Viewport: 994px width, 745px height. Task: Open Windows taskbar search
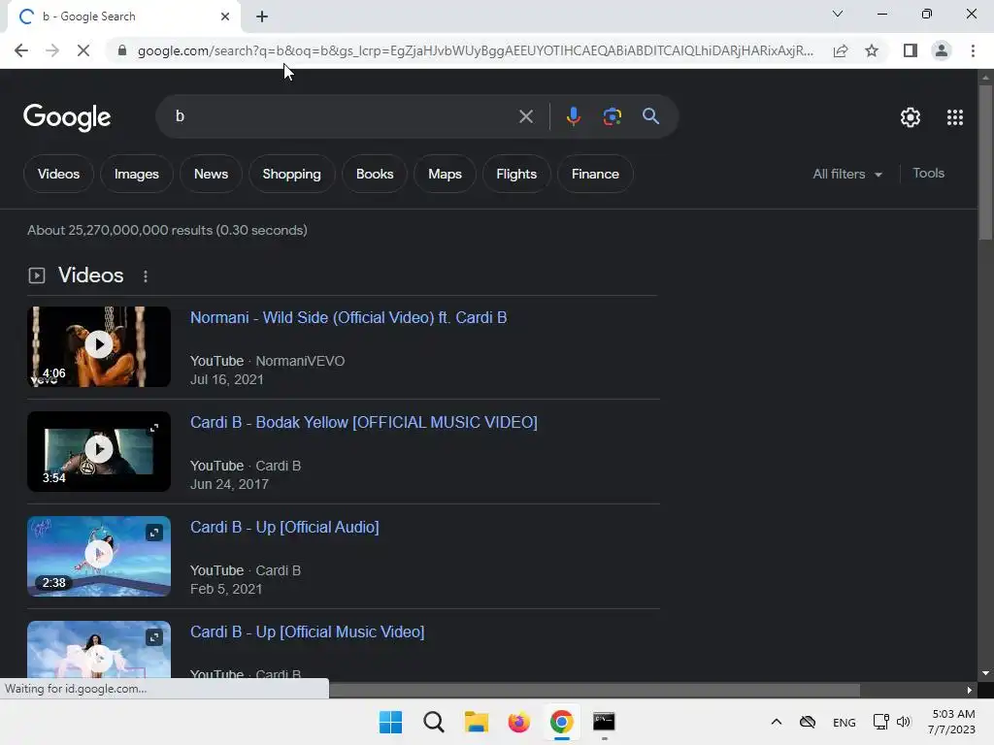(x=434, y=722)
